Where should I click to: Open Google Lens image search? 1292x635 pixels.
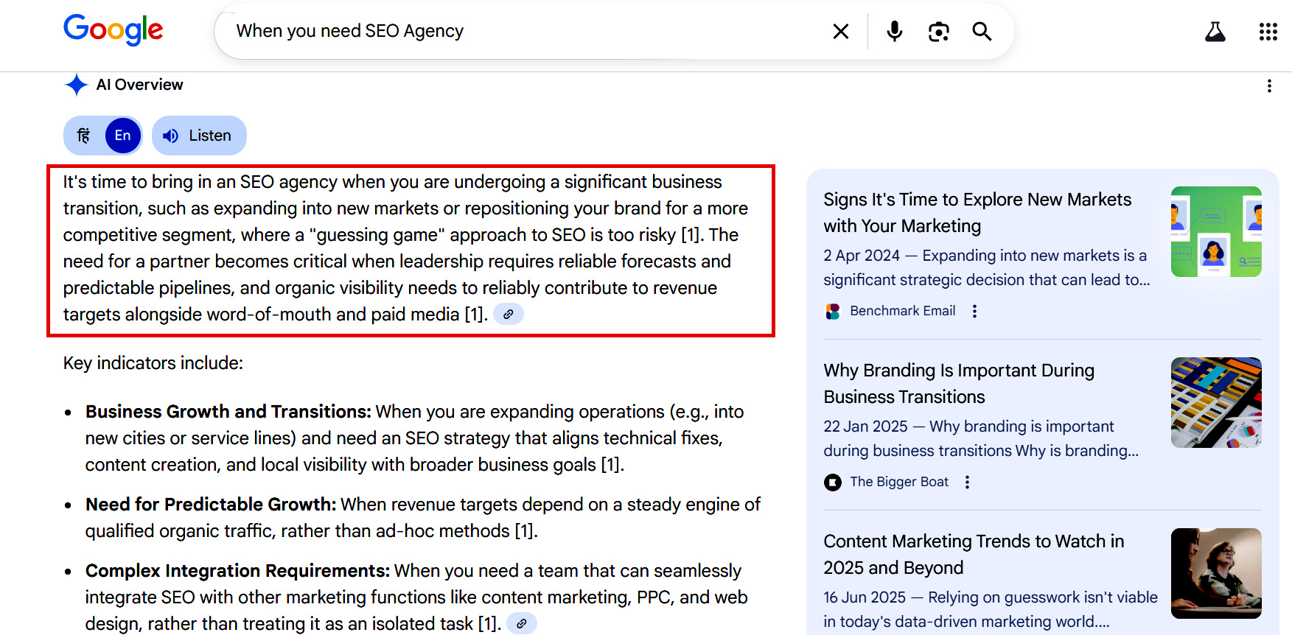coord(938,31)
